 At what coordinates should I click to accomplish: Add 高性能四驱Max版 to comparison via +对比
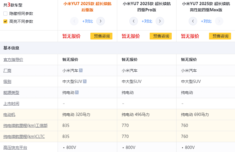pos(206,21)
